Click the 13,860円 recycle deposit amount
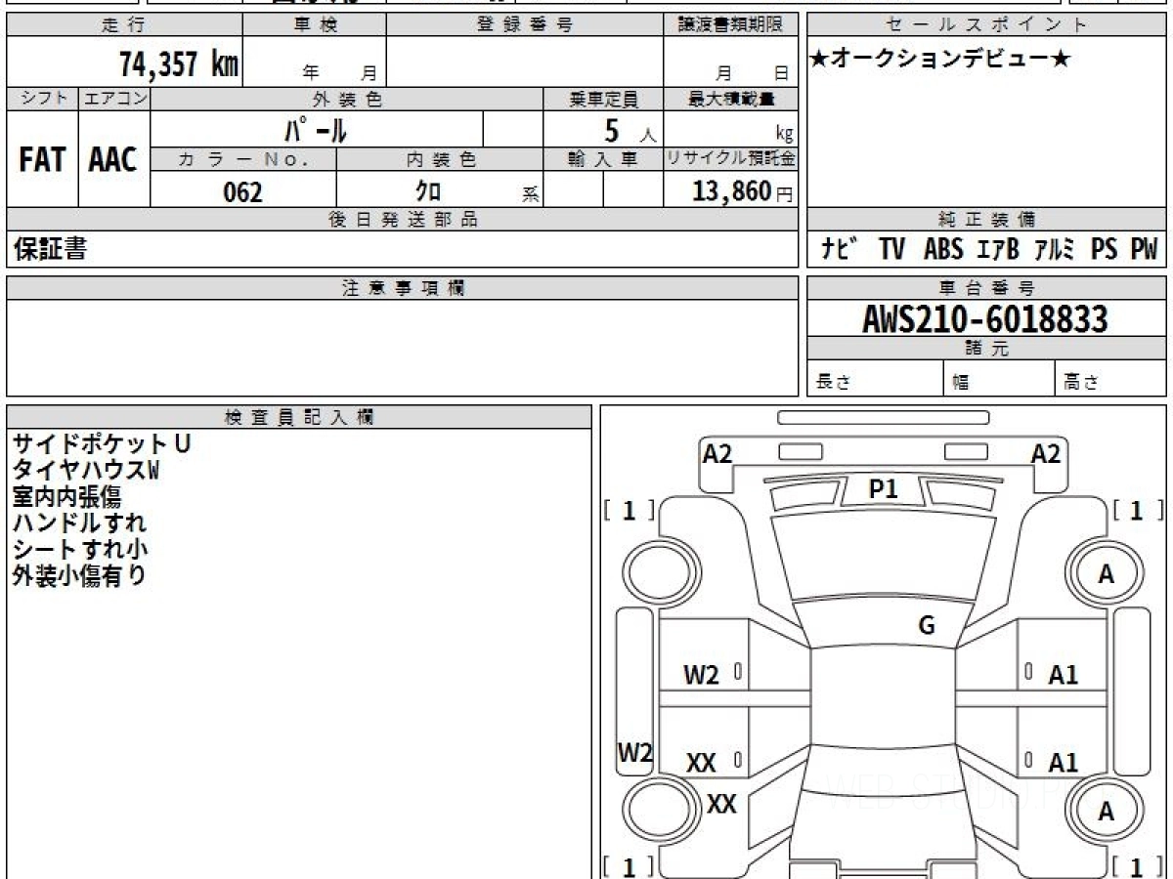The width and height of the screenshot is (1173, 879). point(742,191)
